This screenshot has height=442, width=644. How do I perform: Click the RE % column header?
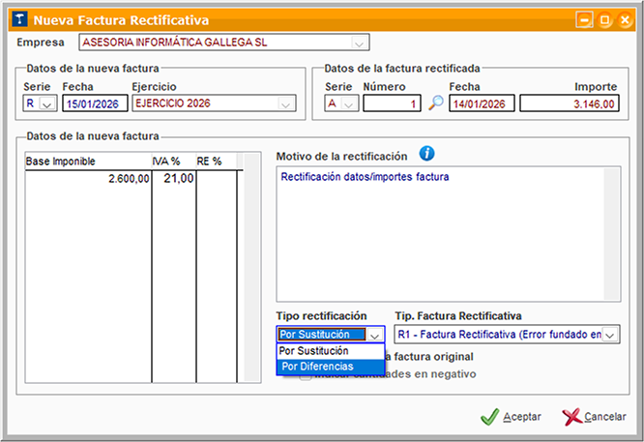[x=217, y=162]
